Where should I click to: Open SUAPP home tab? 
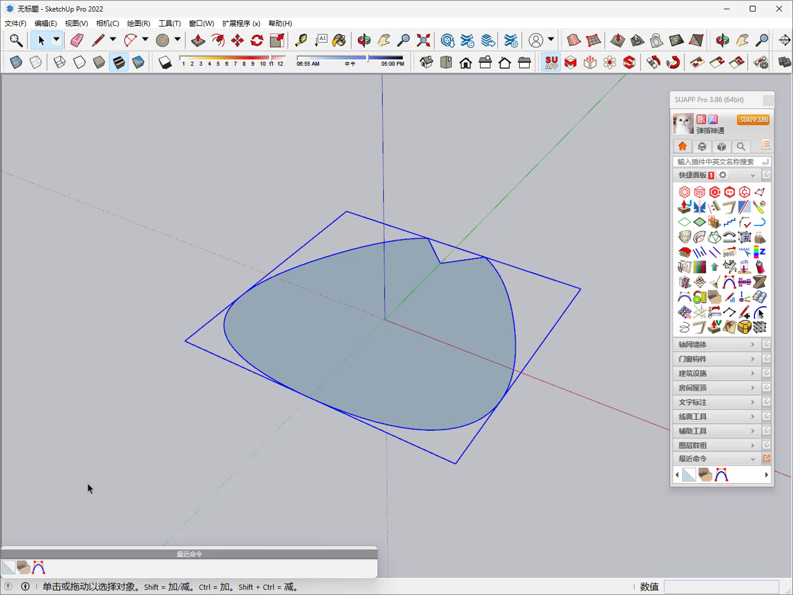[x=683, y=146]
